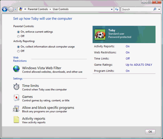Screen dimensions: 163x139
Task: Click the Settings section heading
Action: 18,78
